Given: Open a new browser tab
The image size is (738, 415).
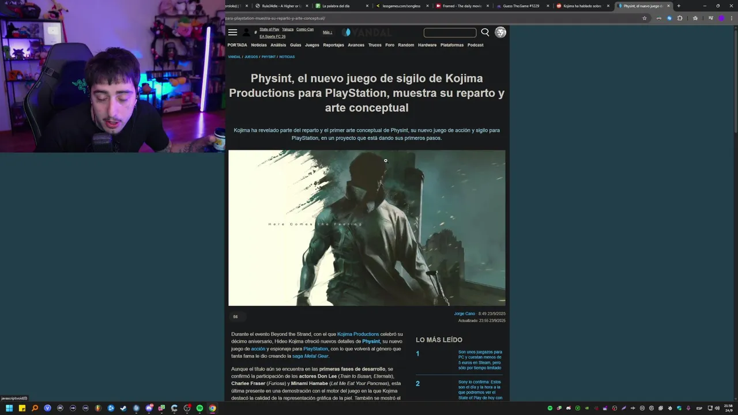Looking at the screenshot, I should pos(679,6).
